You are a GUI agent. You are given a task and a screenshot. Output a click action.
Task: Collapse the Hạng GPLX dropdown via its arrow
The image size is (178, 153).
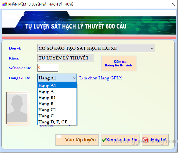point(74,78)
